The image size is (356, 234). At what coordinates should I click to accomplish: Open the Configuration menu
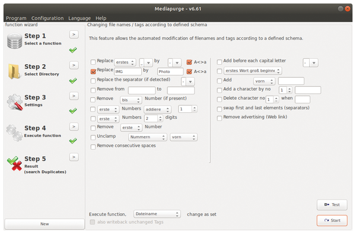point(47,18)
